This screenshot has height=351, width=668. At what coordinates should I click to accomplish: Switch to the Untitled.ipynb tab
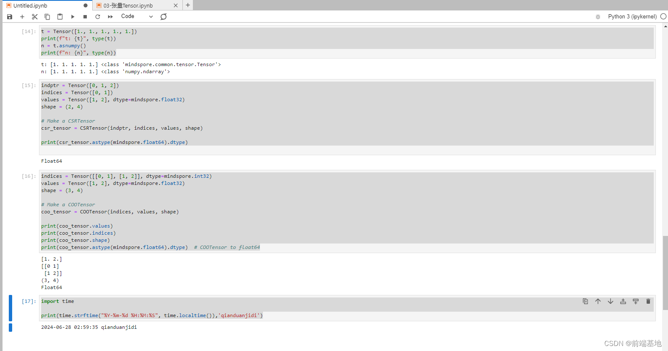pyautogui.click(x=47, y=5)
